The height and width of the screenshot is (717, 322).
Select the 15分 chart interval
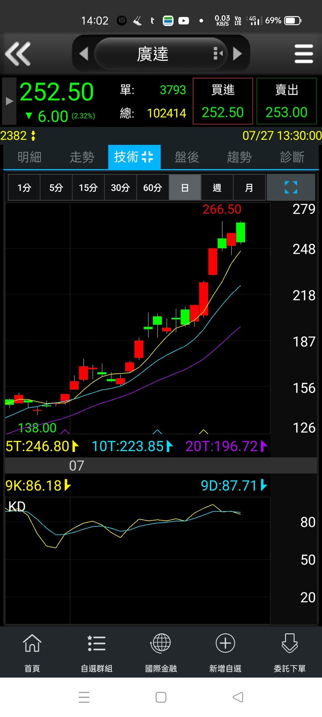89,187
